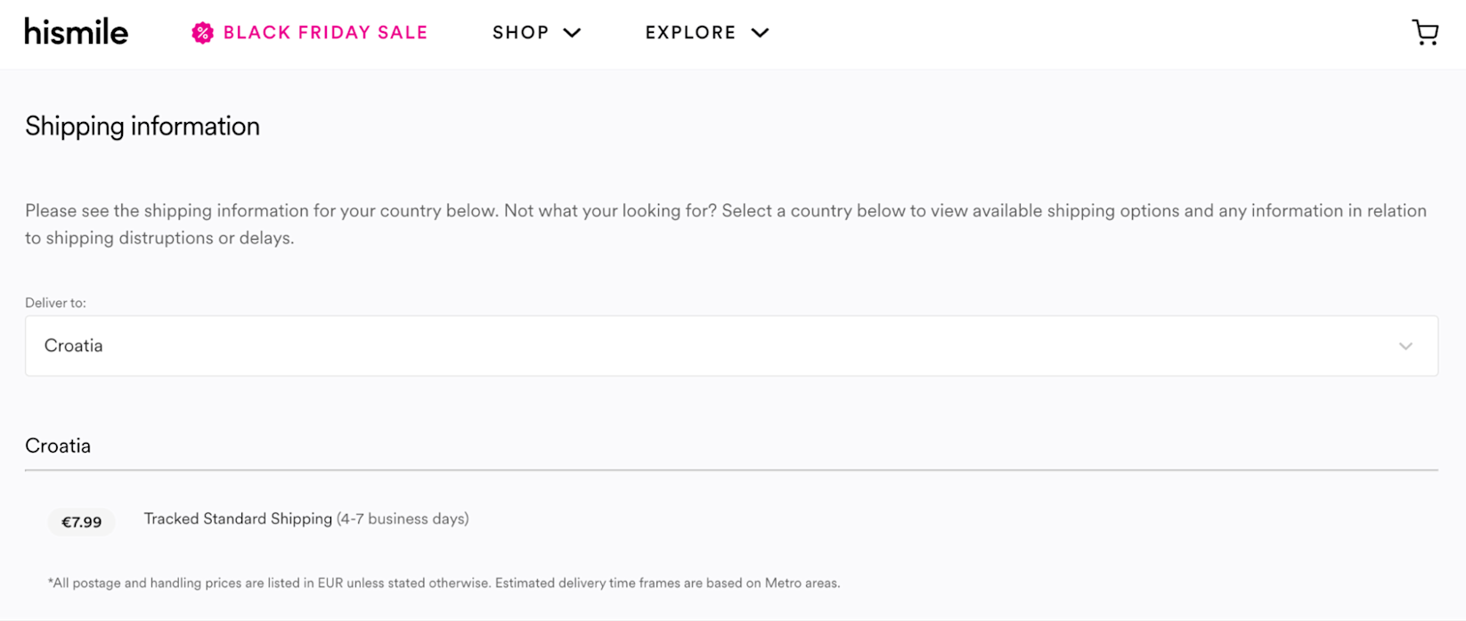The width and height of the screenshot is (1466, 621).
Task: Select the Tracked Standard Shipping option text
Action: coord(238,519)
